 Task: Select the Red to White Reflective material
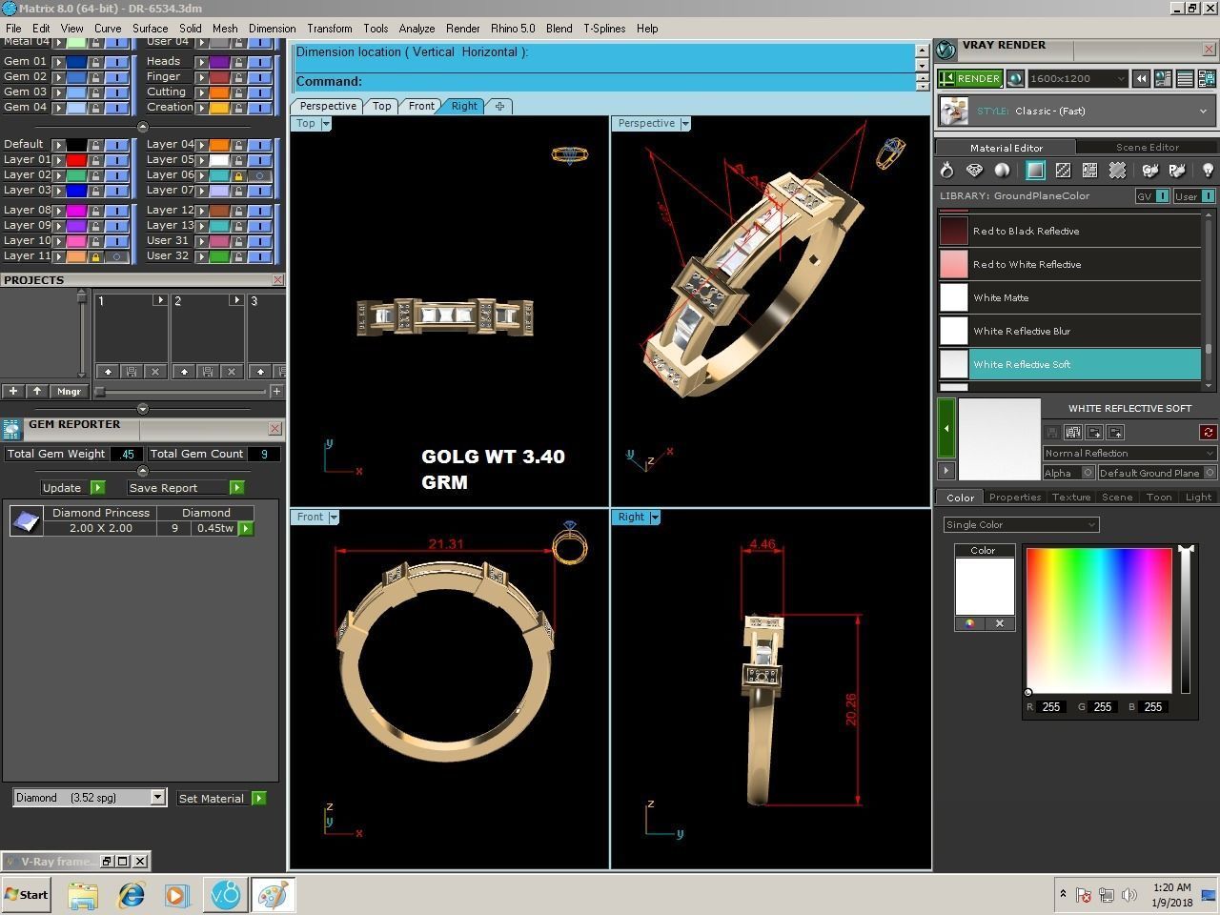point(1069,264)
